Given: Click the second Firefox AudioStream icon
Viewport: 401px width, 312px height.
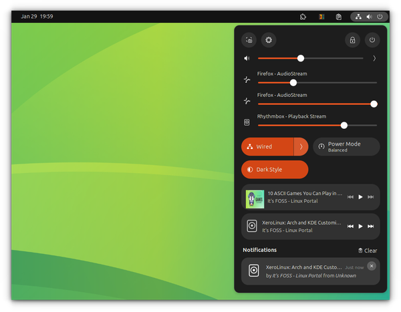Looking at the screenshot, I should pyautogui.click(x=247, y=101).
